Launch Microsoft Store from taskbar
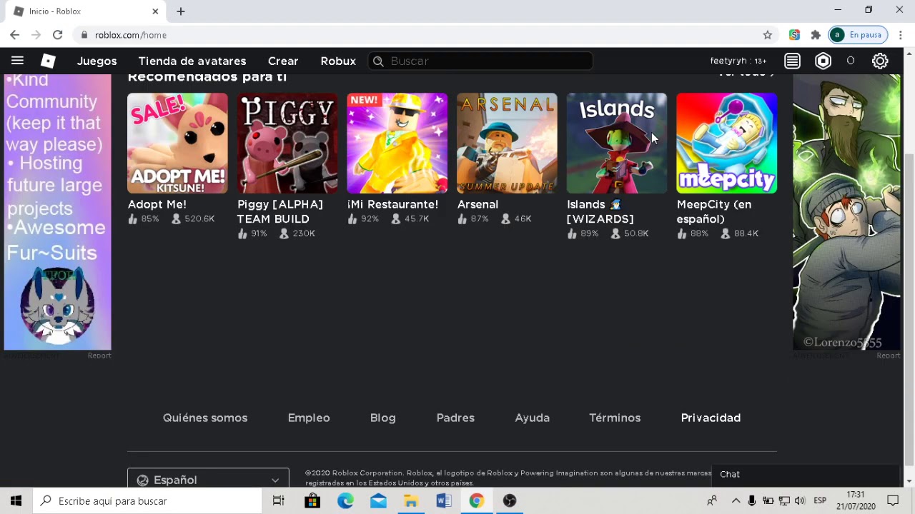 (x=312, y=500)
